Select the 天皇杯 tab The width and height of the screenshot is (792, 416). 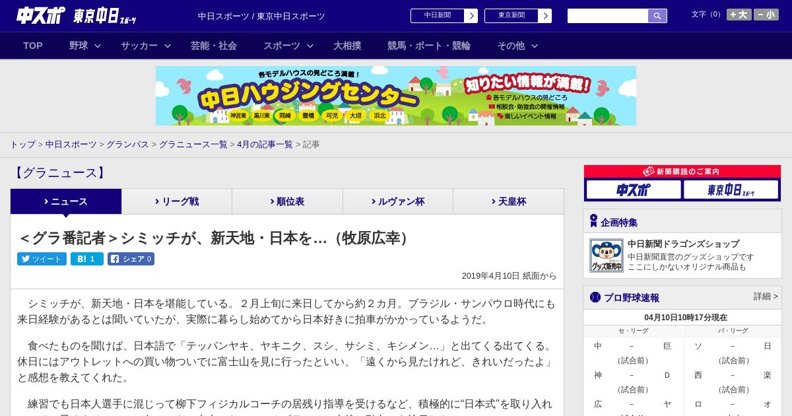[x=508, y=201]
